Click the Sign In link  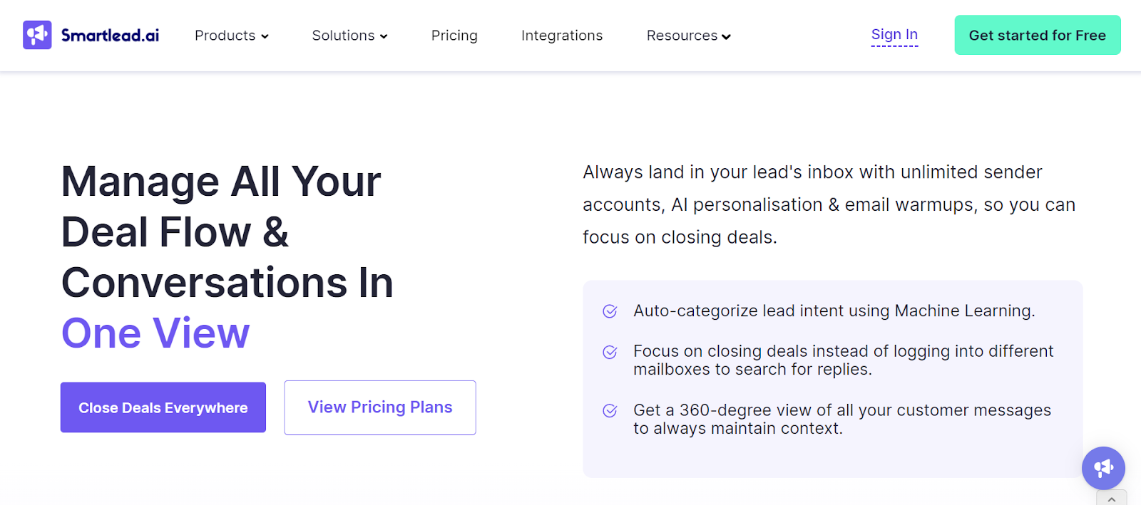click(894, 33)
